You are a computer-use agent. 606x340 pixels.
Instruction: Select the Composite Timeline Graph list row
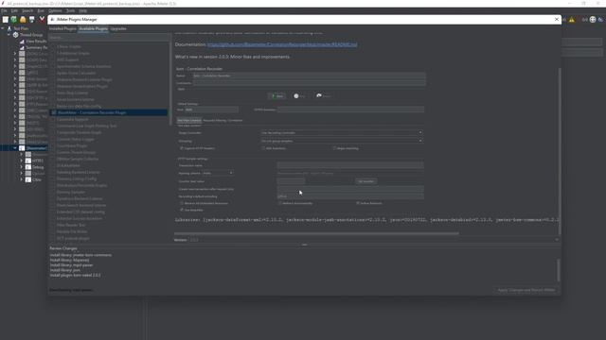[x=80, y=132]
